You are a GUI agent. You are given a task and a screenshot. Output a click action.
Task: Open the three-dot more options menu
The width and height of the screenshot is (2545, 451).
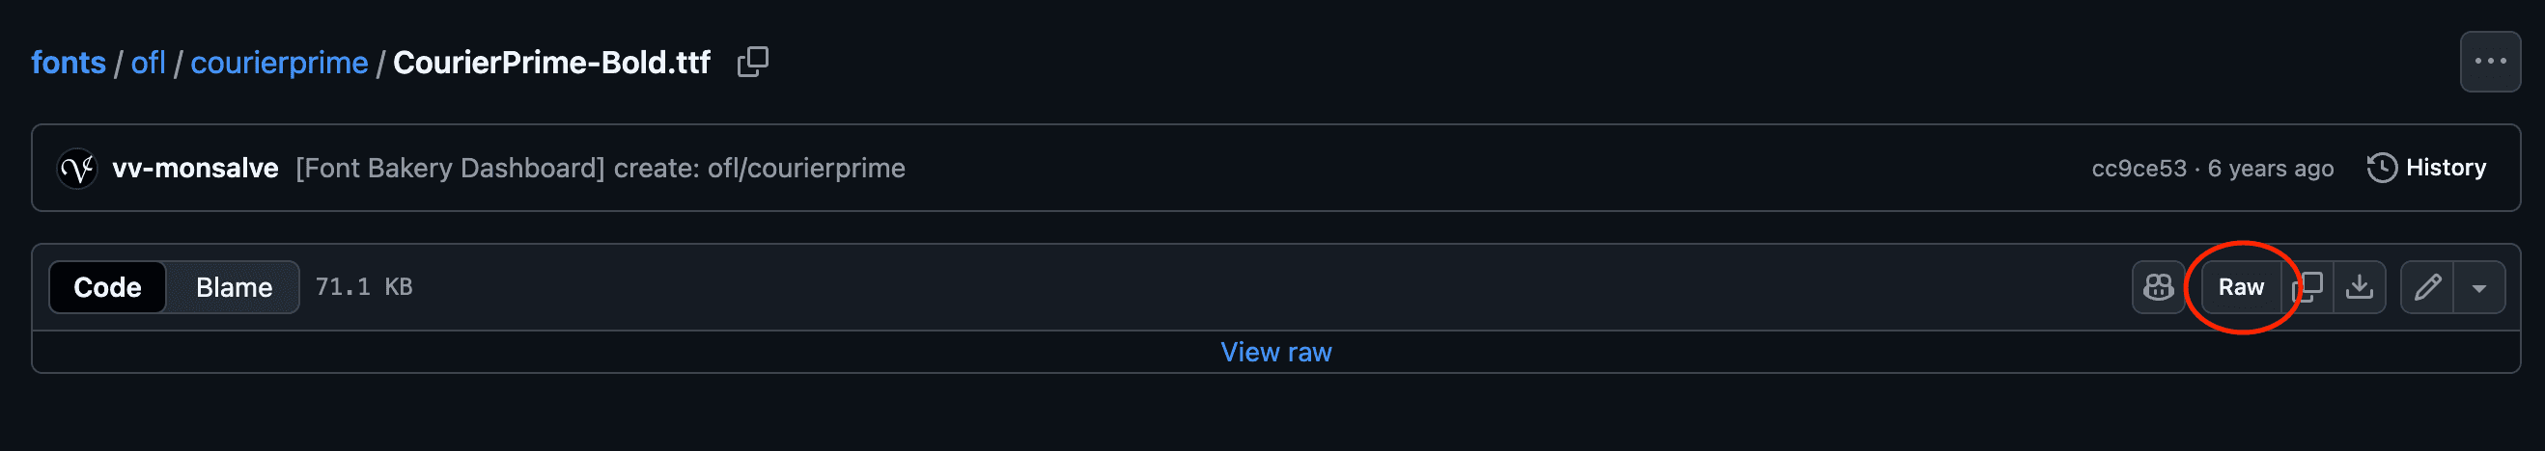tap(2489, 61)
